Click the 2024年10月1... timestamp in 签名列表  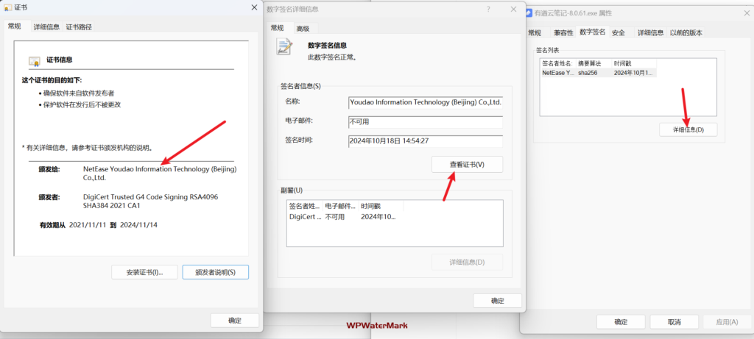pyautogui.click(x=633, y=73)
